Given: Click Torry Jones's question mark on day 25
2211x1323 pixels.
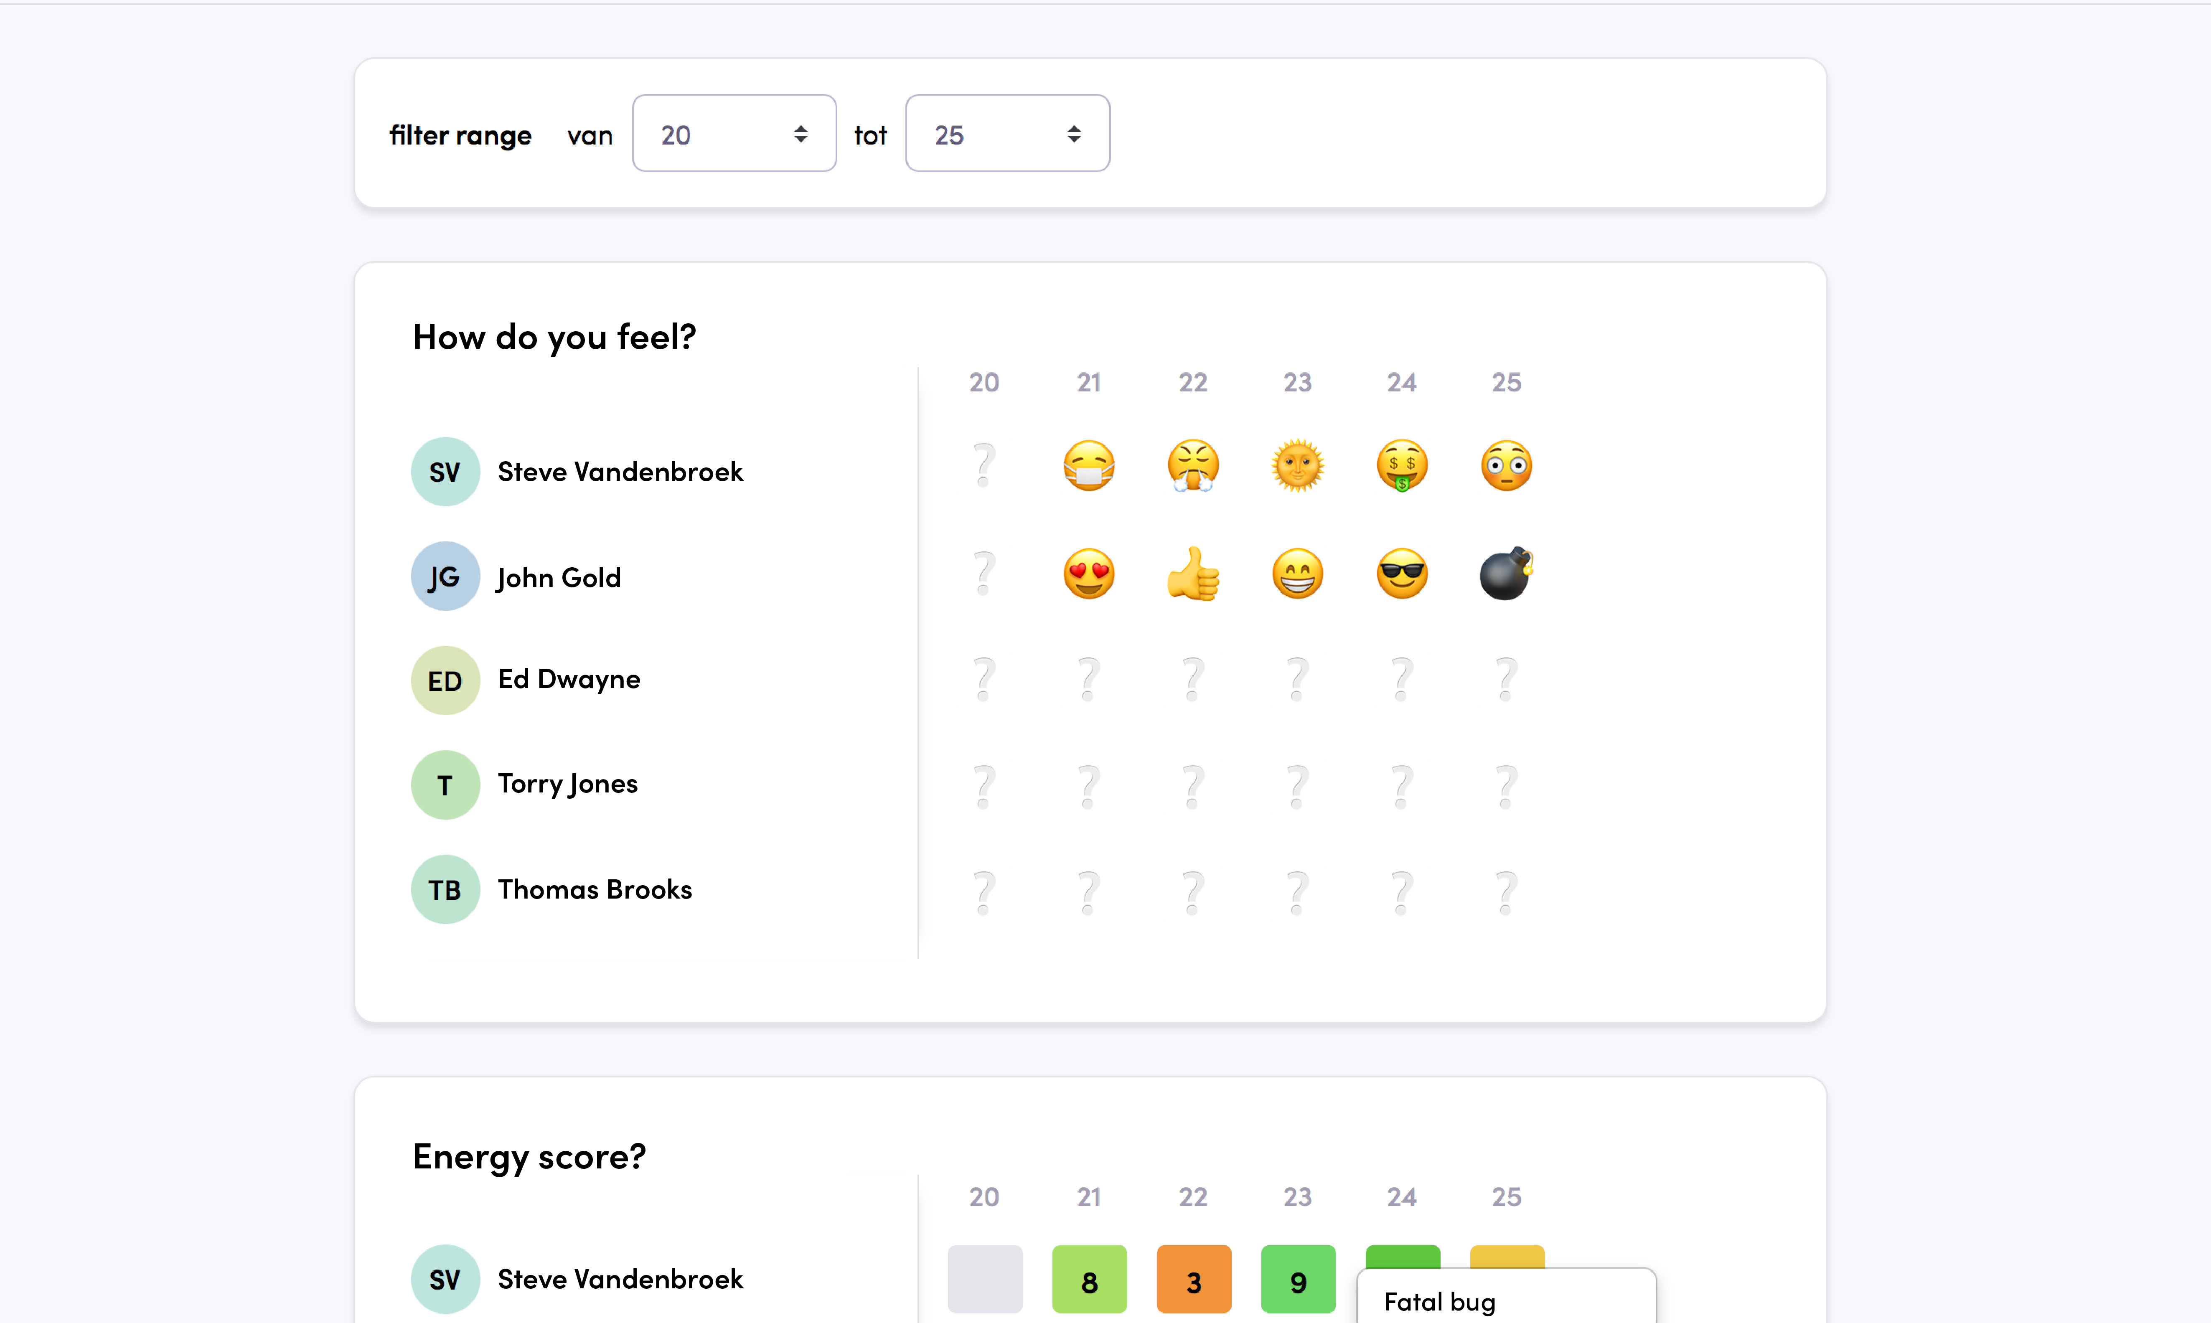Looking at the screenshot, I should (x=1506, y=786).
